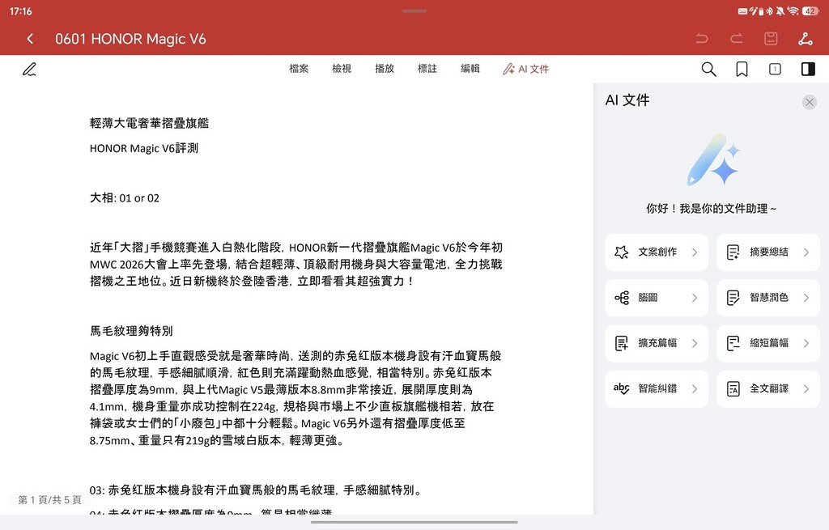Go back with the arrow beside document title

(x=30, y=39)
